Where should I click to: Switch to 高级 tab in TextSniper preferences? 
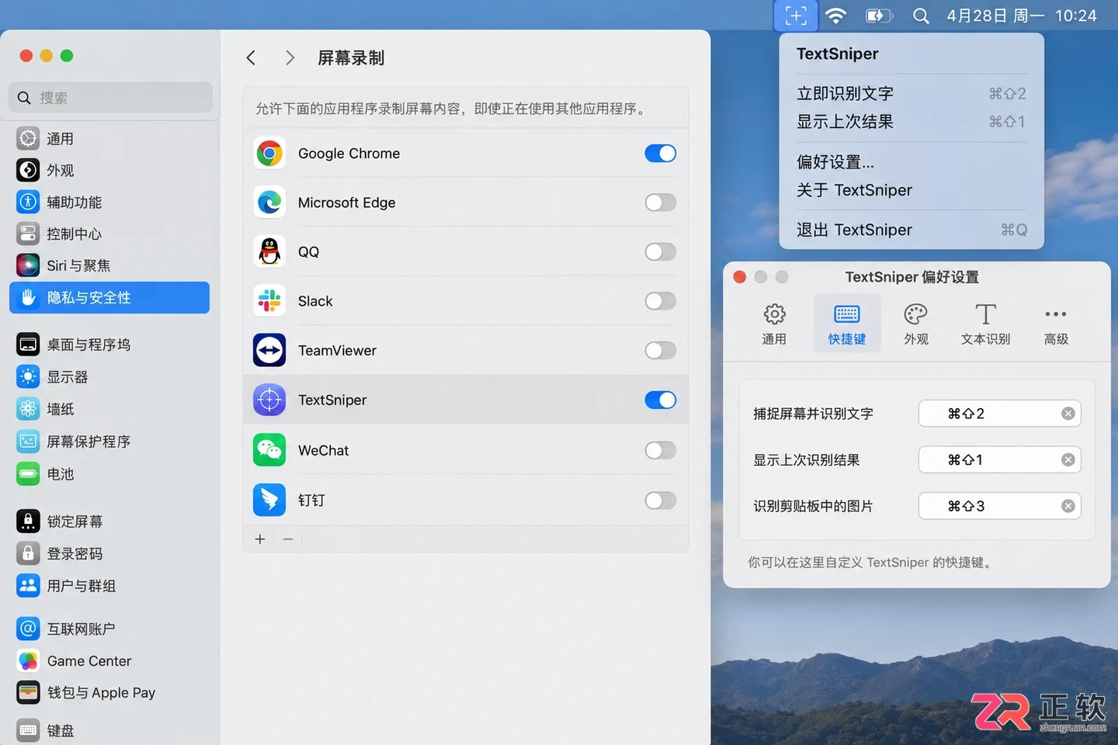1056,324
